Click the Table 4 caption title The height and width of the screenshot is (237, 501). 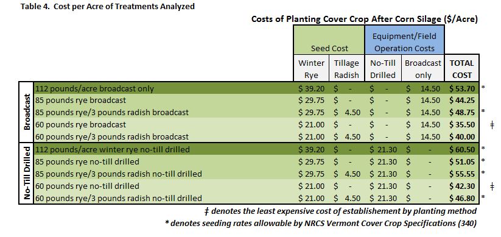[107, 6]
